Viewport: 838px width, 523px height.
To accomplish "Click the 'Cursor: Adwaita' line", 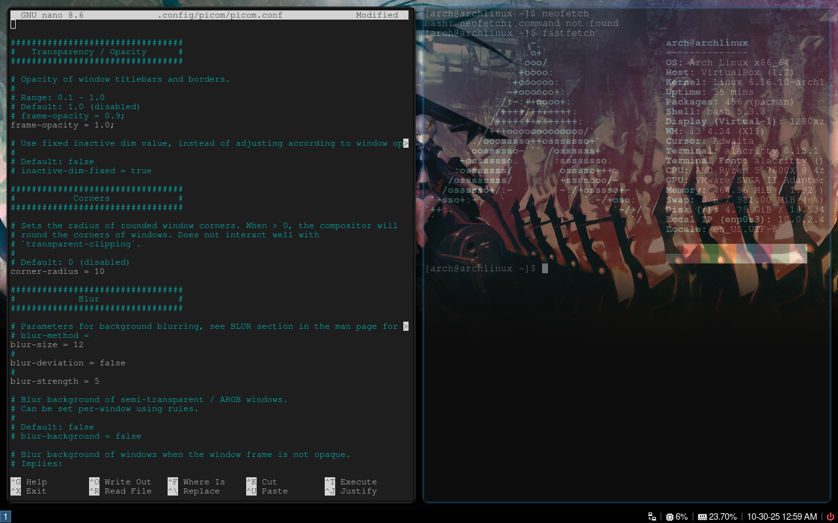I will point(710,141).
